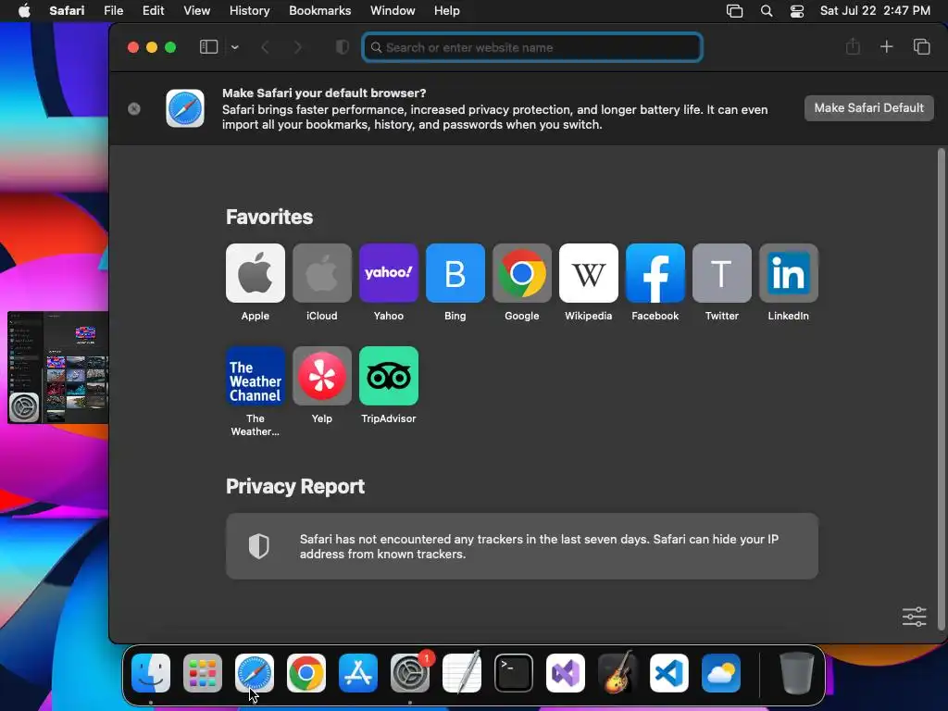948x711 pixels.
Task: Open the File menu
Action: click(x=114, y=10)
